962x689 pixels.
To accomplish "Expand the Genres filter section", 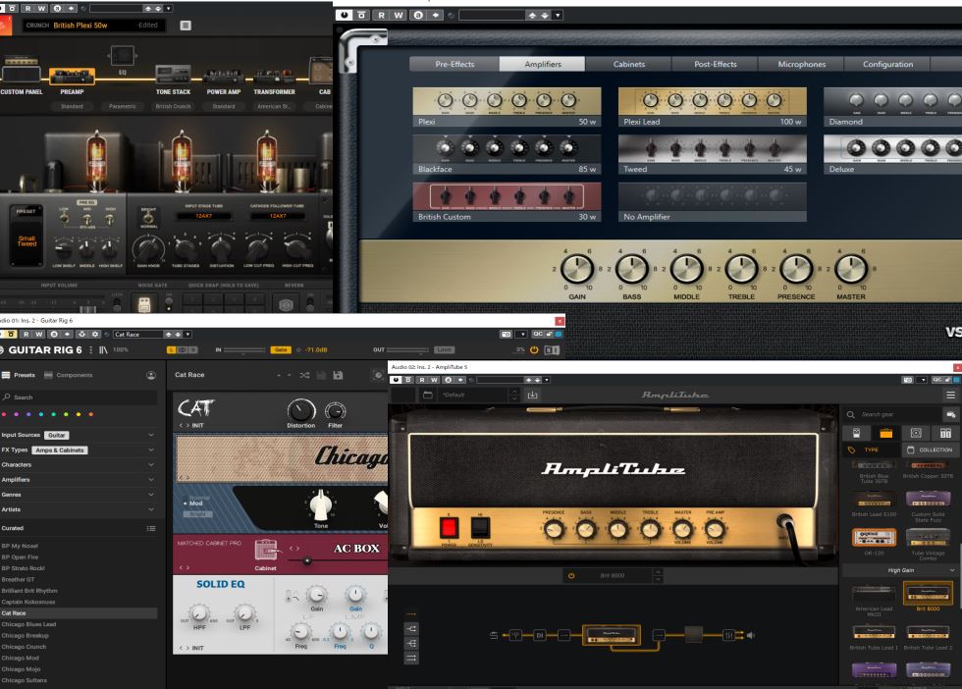I will 151,495.
